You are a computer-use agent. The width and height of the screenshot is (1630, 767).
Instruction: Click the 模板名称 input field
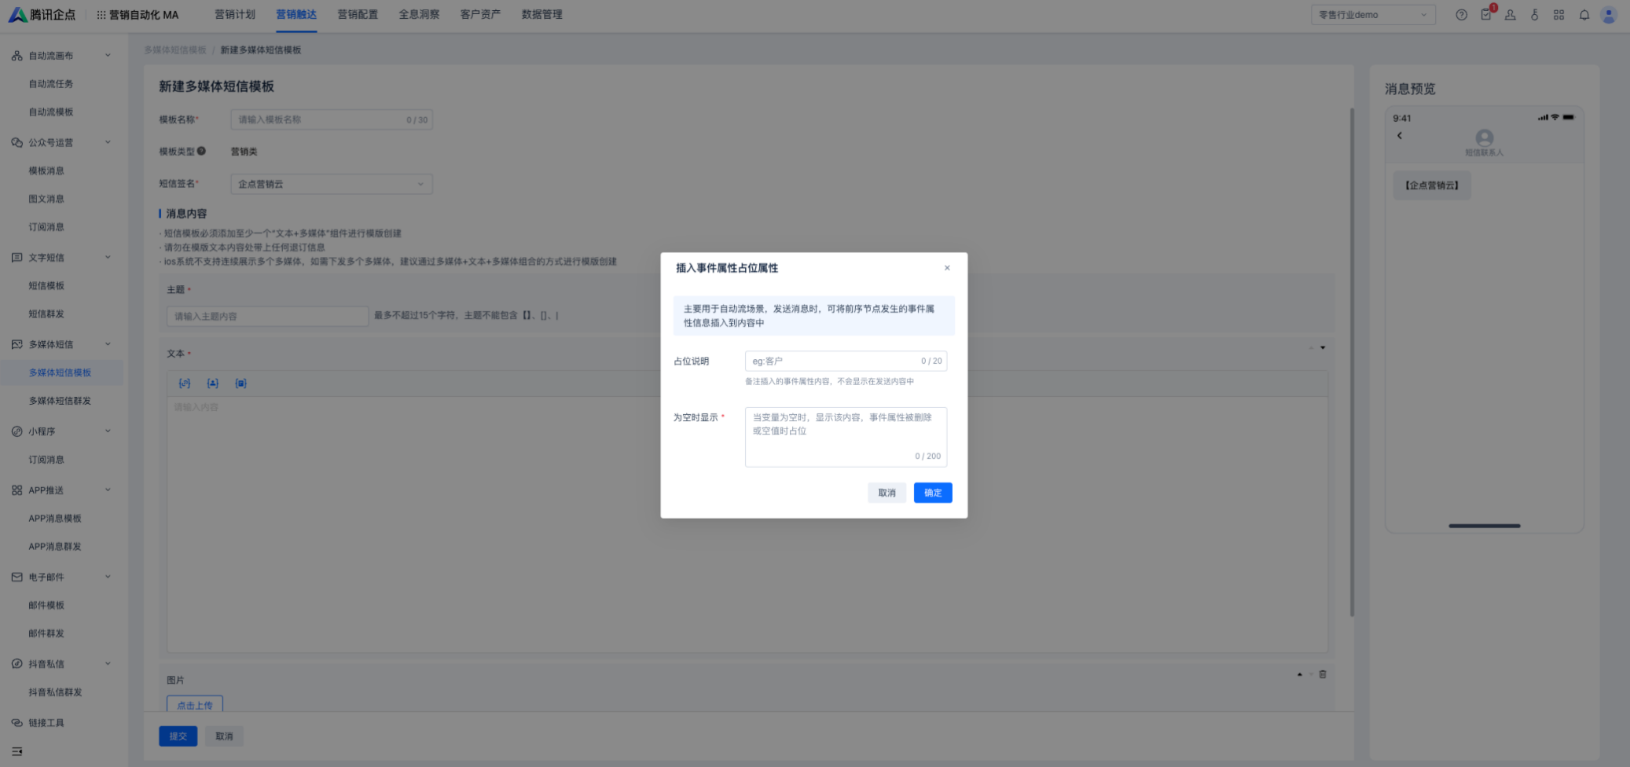[331, 119]
